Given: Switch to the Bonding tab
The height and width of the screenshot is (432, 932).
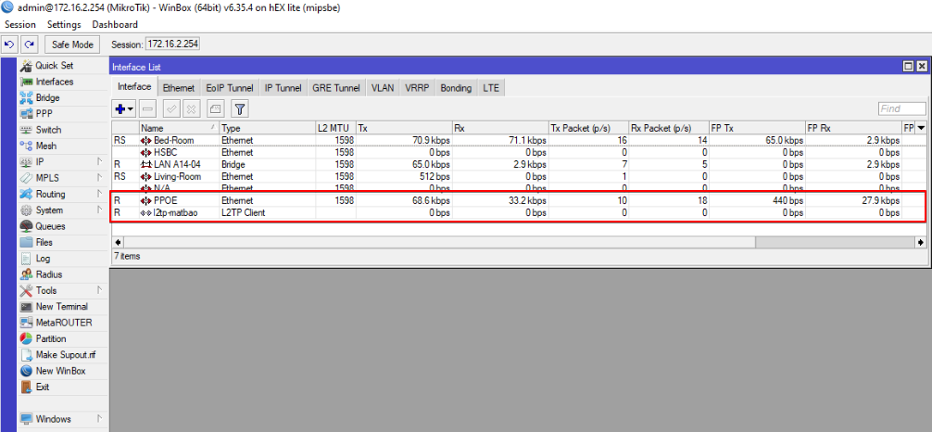Looking at the screenshot, I should coord(456,88).
